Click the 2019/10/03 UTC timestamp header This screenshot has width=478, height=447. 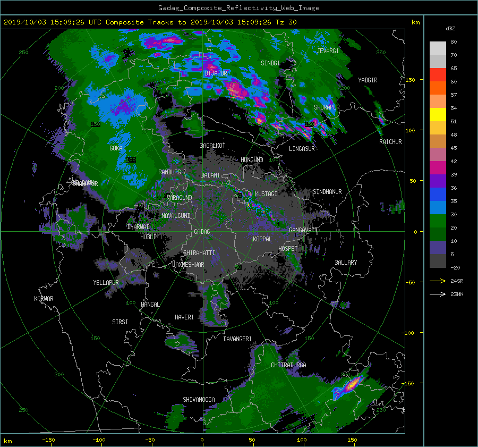point(150,22)
